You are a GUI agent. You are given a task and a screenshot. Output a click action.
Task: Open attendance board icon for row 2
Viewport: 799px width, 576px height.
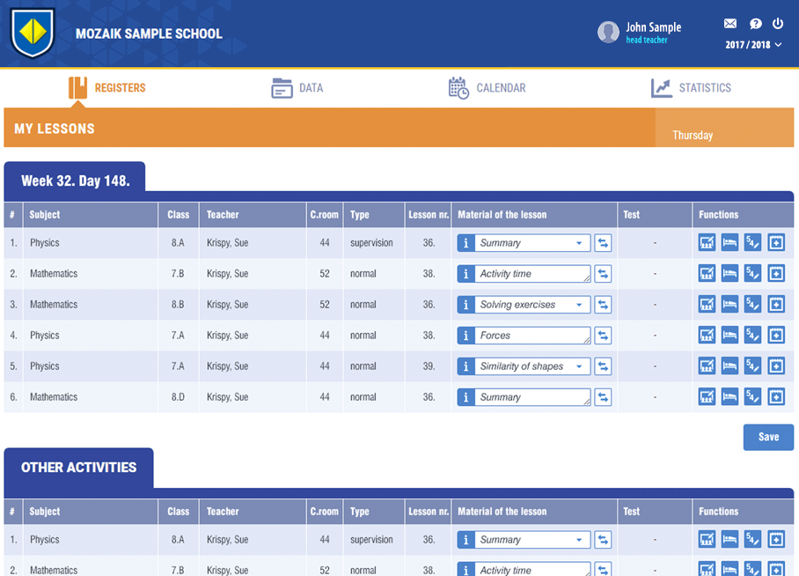(x=707, y=274)
